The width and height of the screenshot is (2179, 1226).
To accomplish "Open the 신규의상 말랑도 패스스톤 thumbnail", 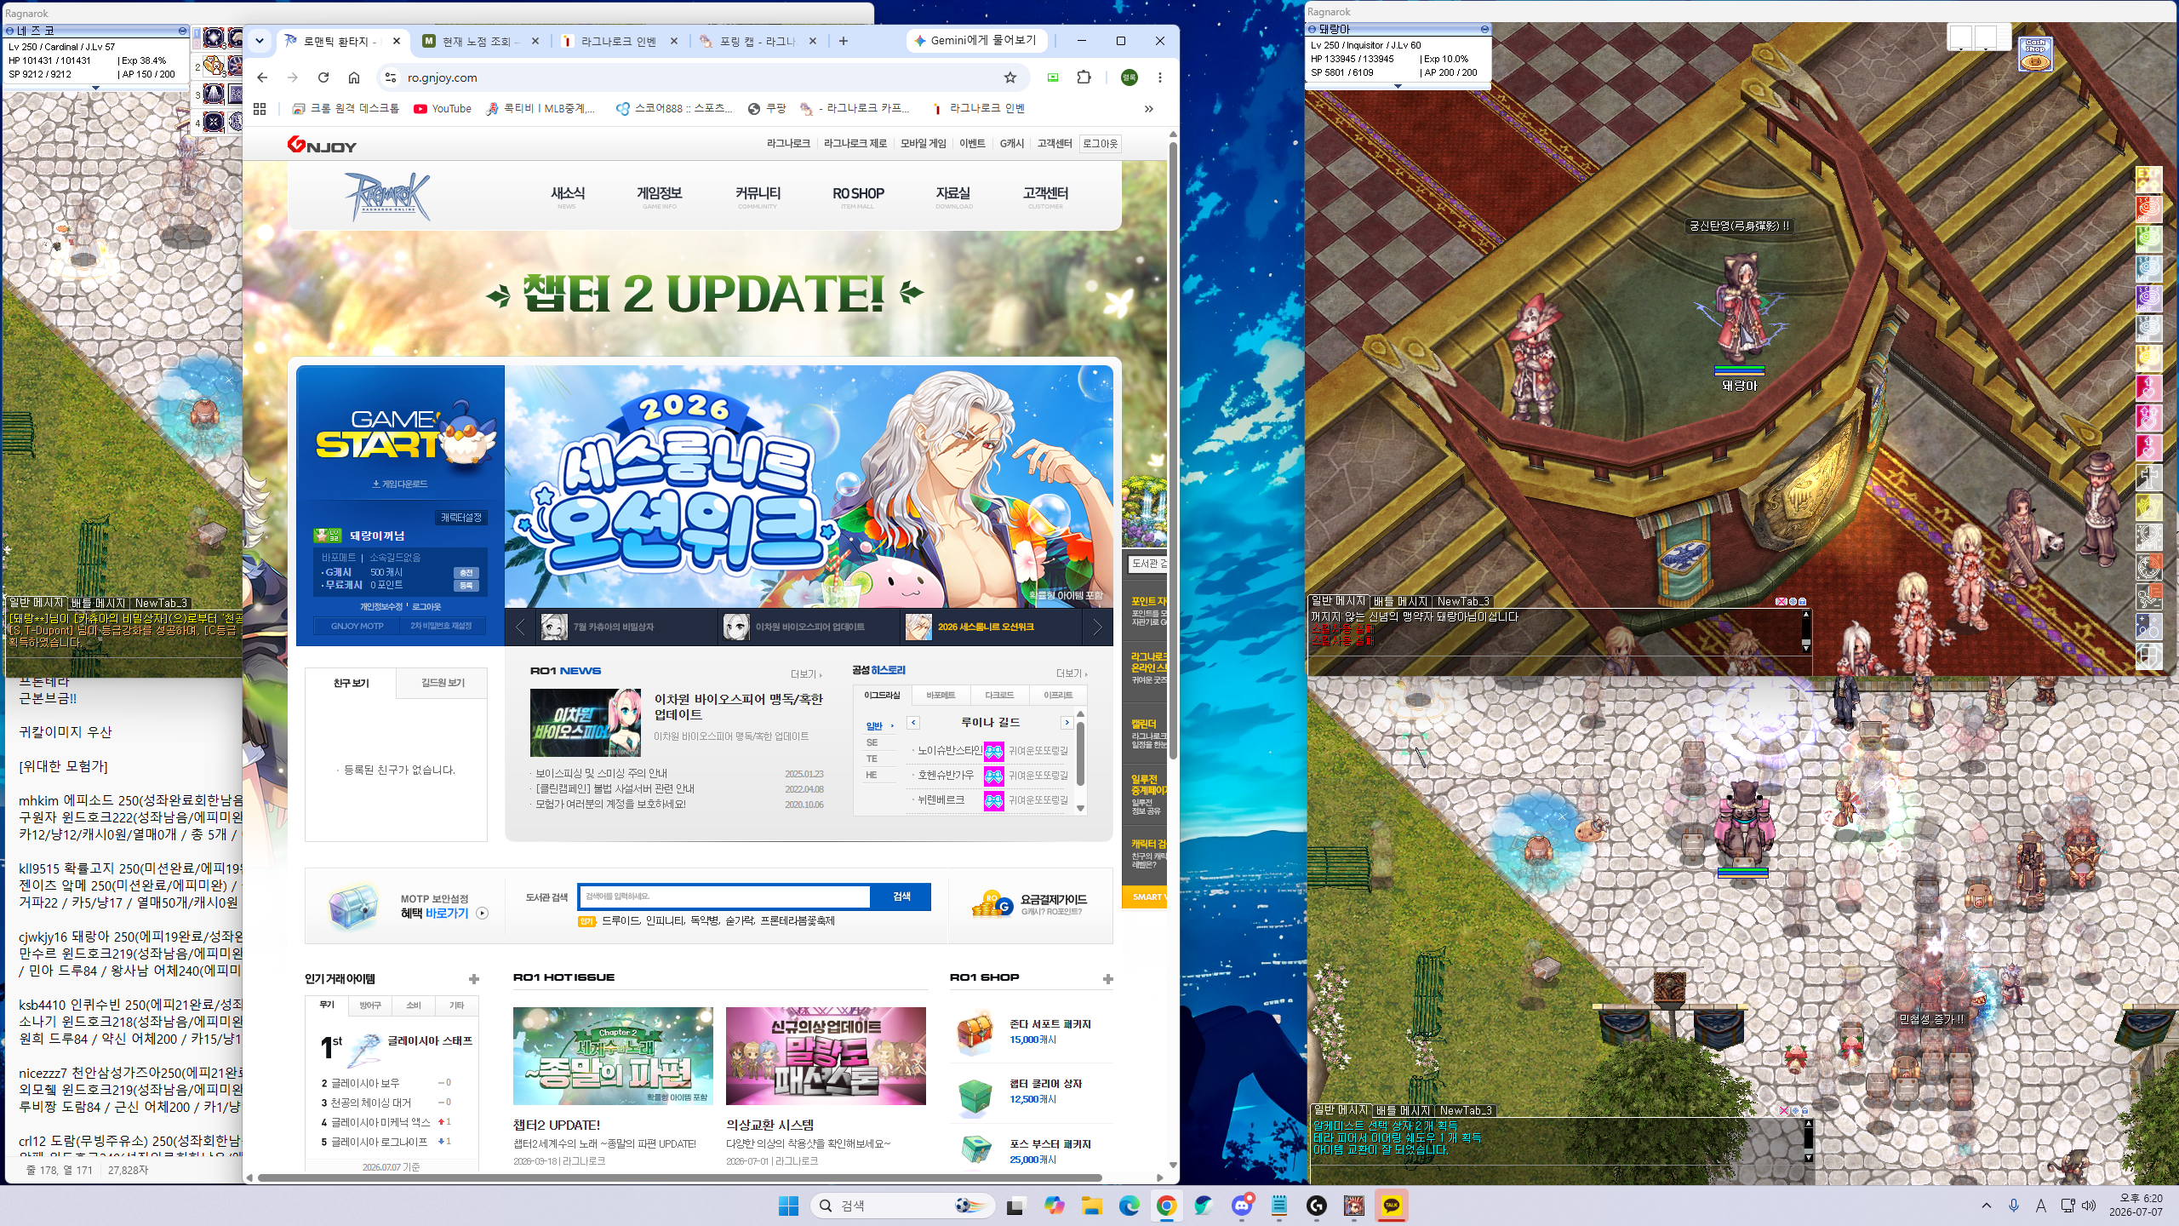I will pyautogui.click(x=826, y=1056).
